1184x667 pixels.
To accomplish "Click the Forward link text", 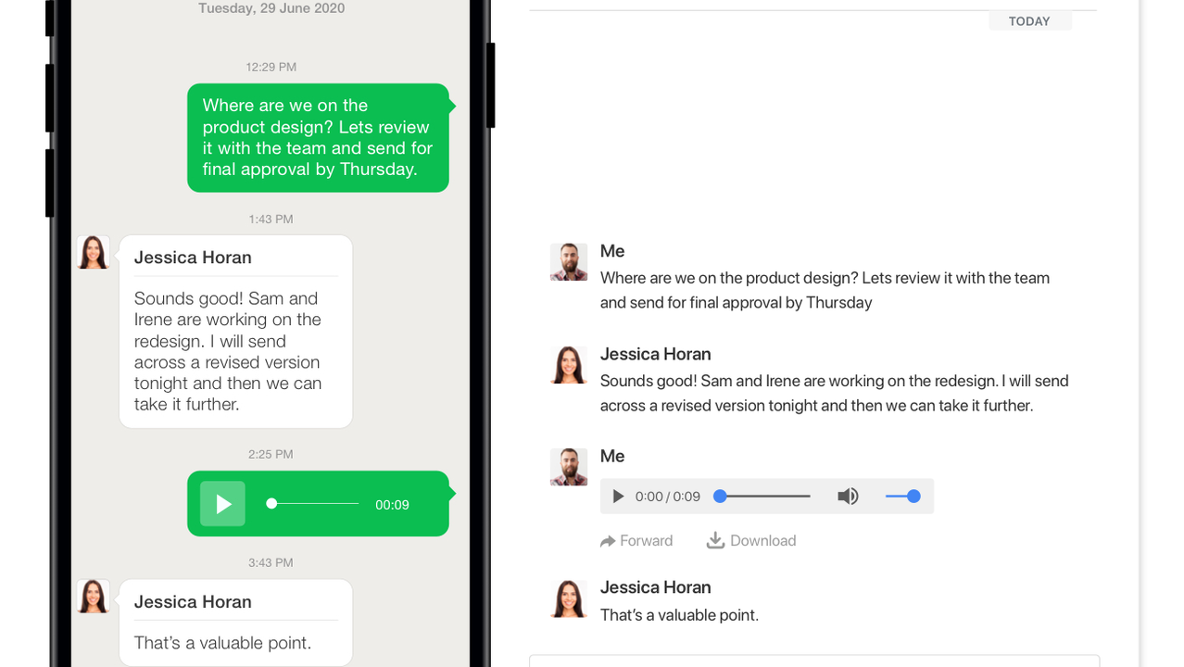I will [646, 541].
